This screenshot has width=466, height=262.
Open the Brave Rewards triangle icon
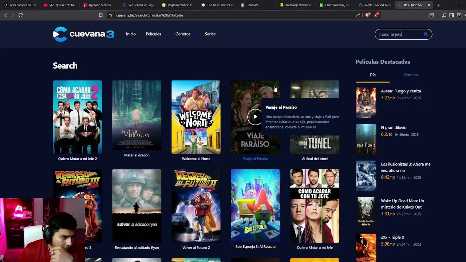pos(376,15)
